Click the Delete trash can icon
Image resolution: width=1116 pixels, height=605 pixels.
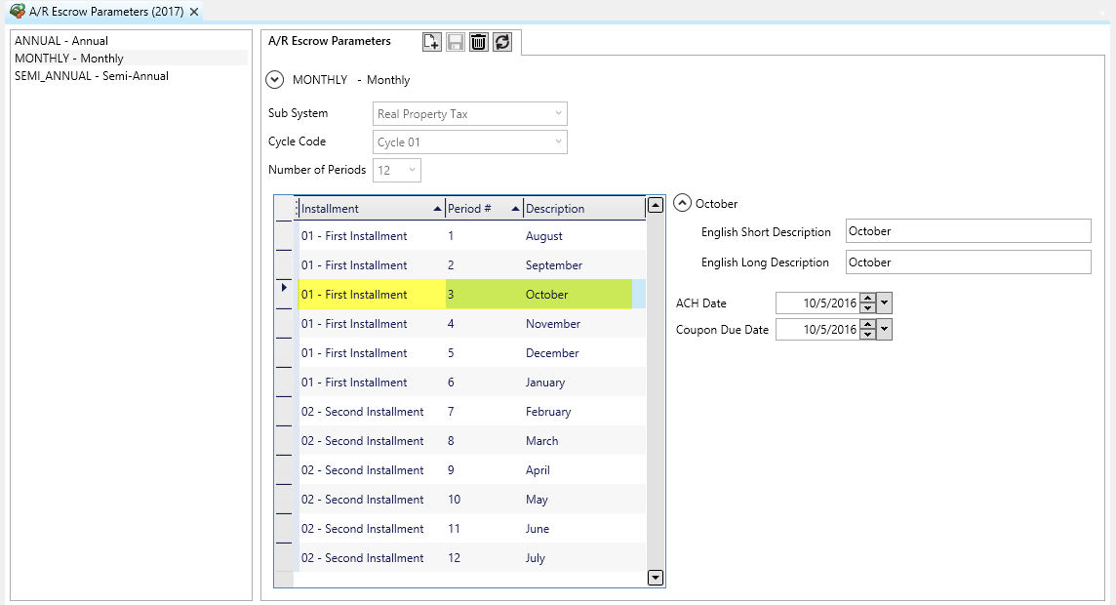pos(478,41)
